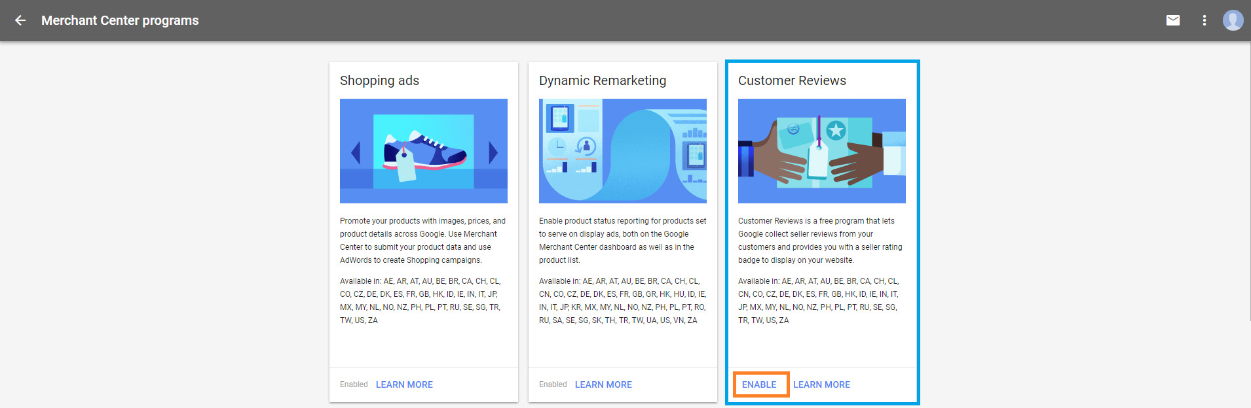Select the Dynamic Remarketing card title
The height and width of the screenshot is (408, 1251).
pyautogui.click(x=603, y=80)
